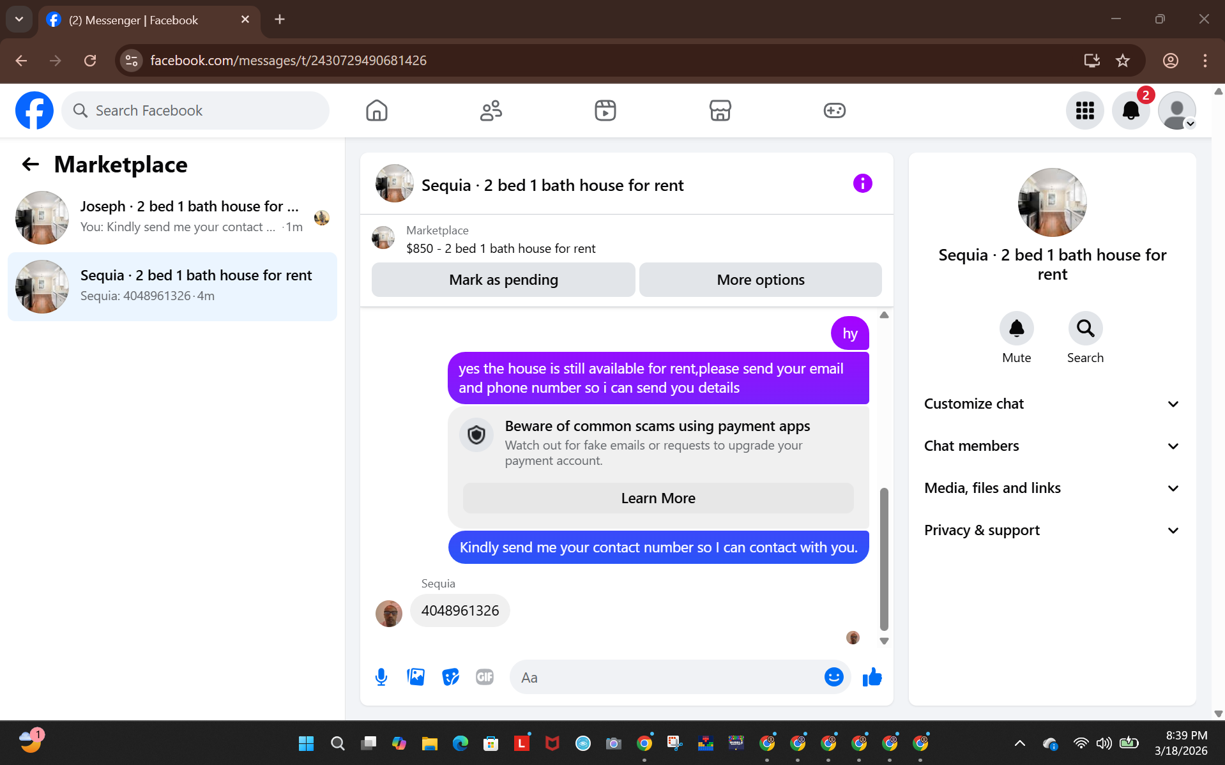Click the listing thumbnail in right panel
Image resolution: width=1225 pixels, height=765 pixels.
point(1052,202)
